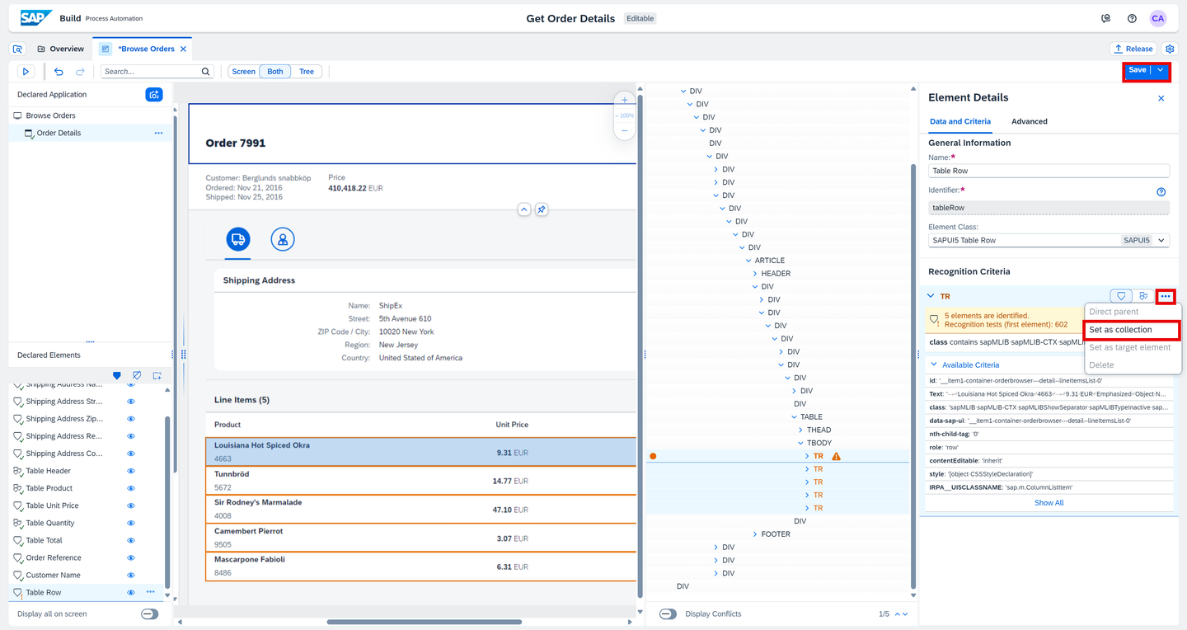Open the help question mark icon
The image size is (1187, 630).
[1132, 18]
